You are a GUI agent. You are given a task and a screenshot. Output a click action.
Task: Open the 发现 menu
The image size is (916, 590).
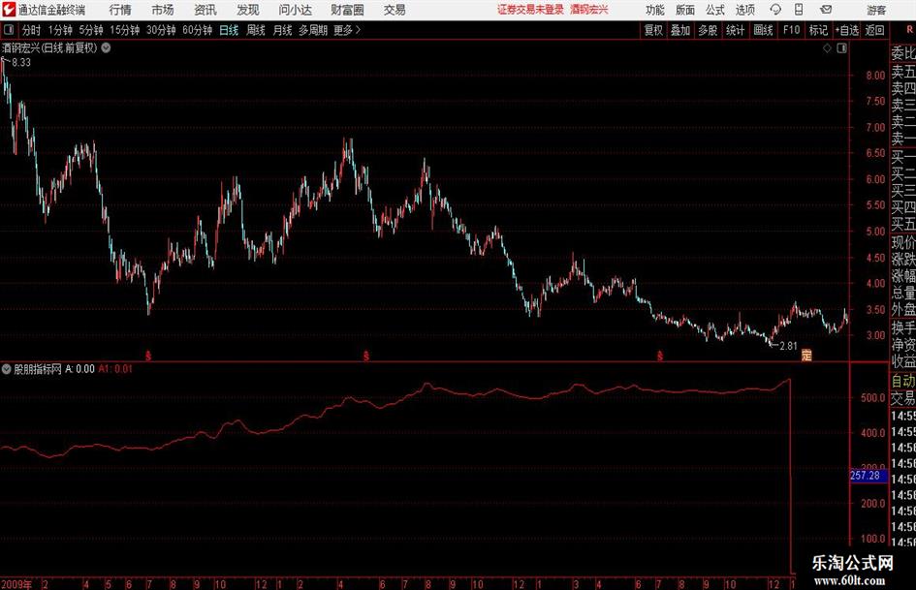tap(248, 10)
